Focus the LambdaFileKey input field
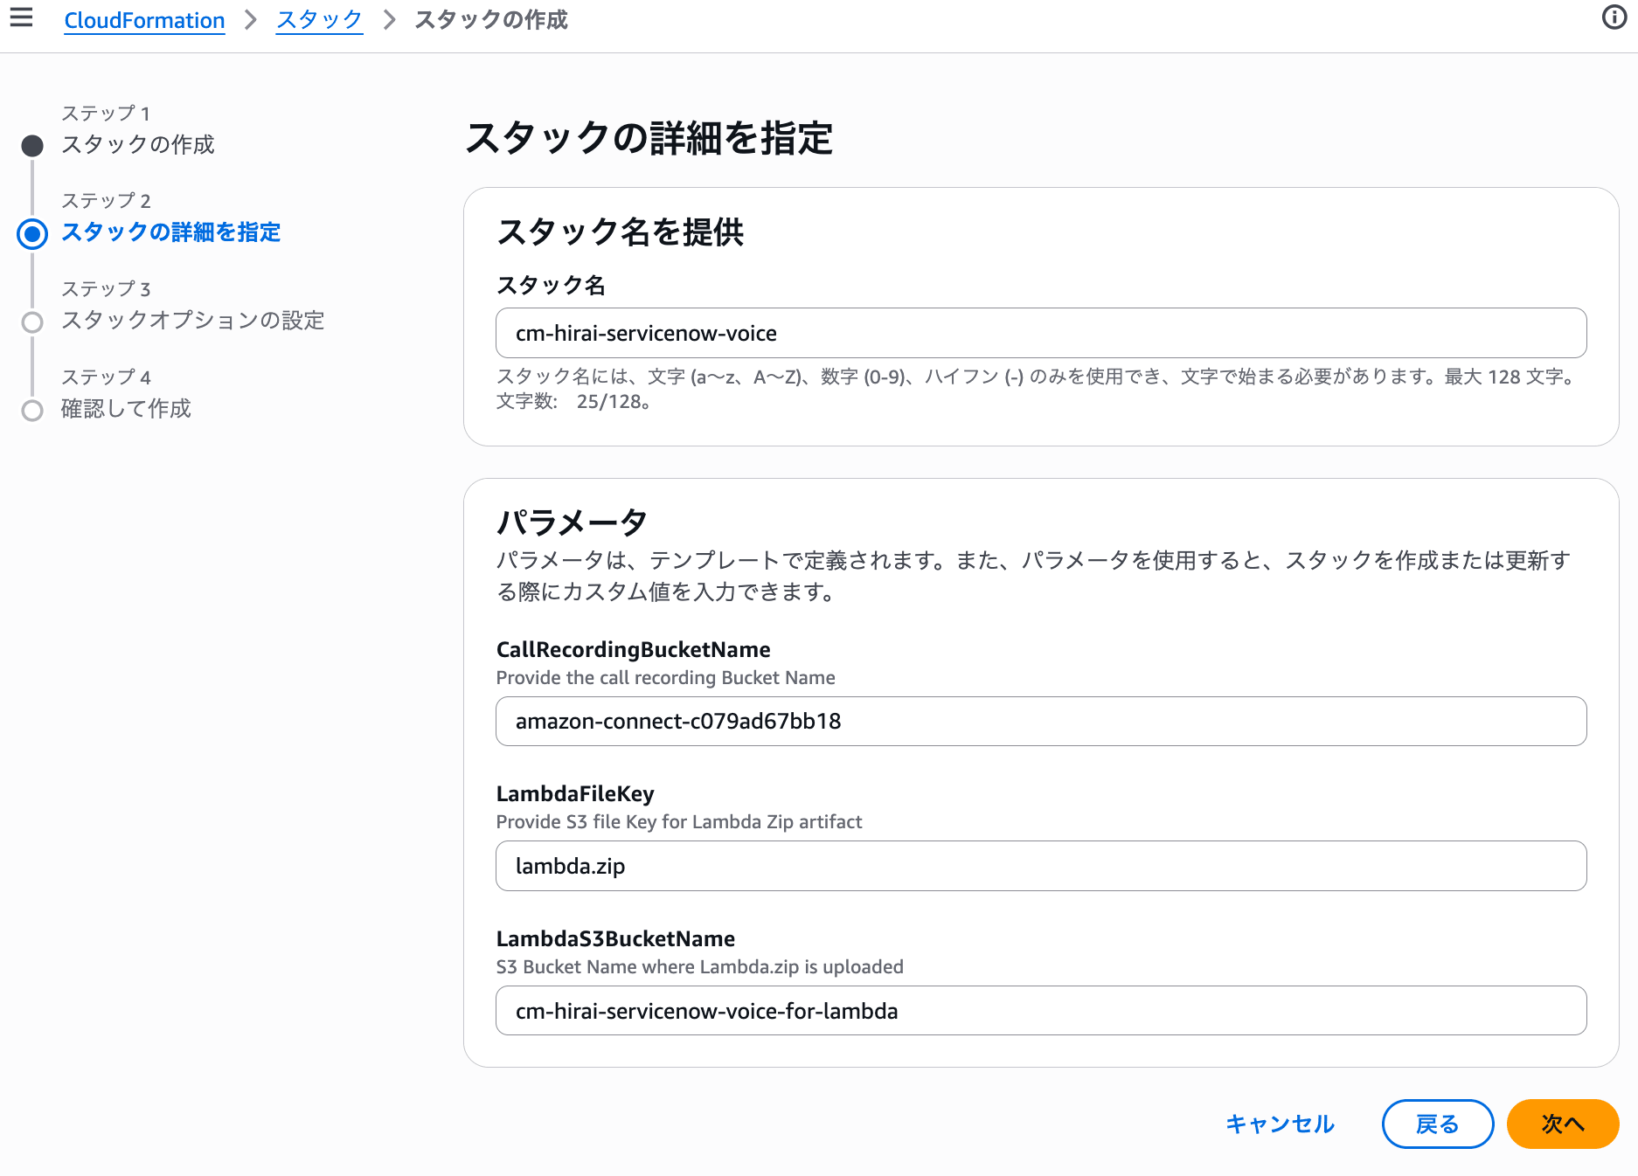The image size is (1638, 1176). coord(1041,866)
